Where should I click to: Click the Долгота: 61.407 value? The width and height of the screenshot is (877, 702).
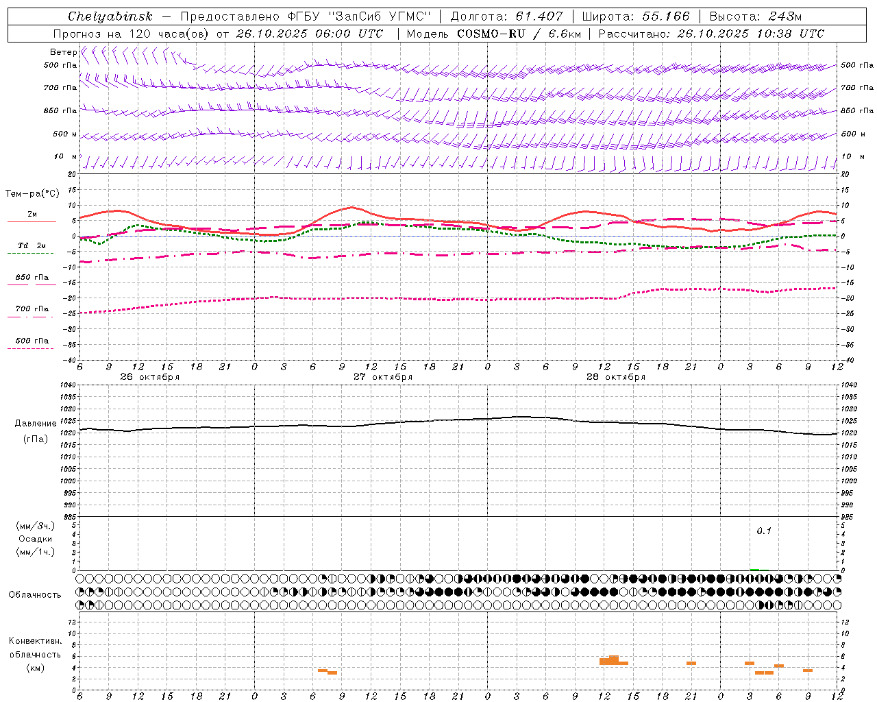point(506,16)
